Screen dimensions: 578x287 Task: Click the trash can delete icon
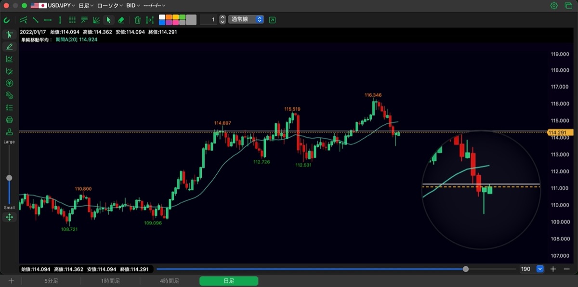click(x=138, y=20)
